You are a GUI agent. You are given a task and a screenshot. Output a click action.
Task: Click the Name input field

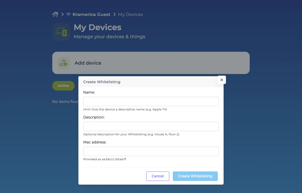[151, 101]
